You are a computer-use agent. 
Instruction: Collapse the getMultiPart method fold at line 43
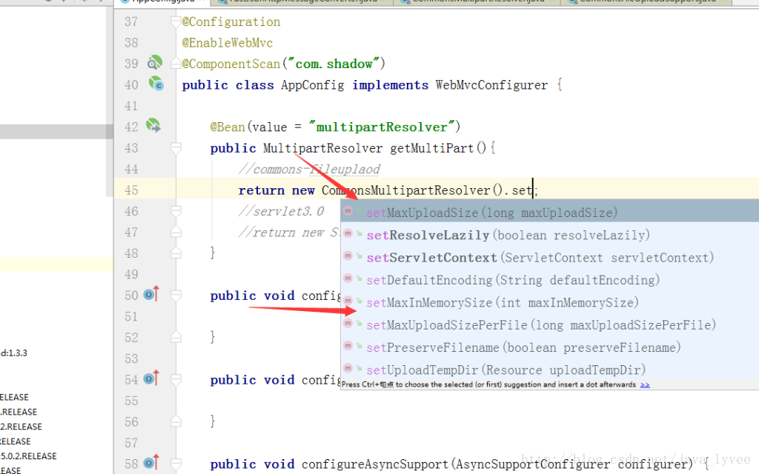point(176,148)
